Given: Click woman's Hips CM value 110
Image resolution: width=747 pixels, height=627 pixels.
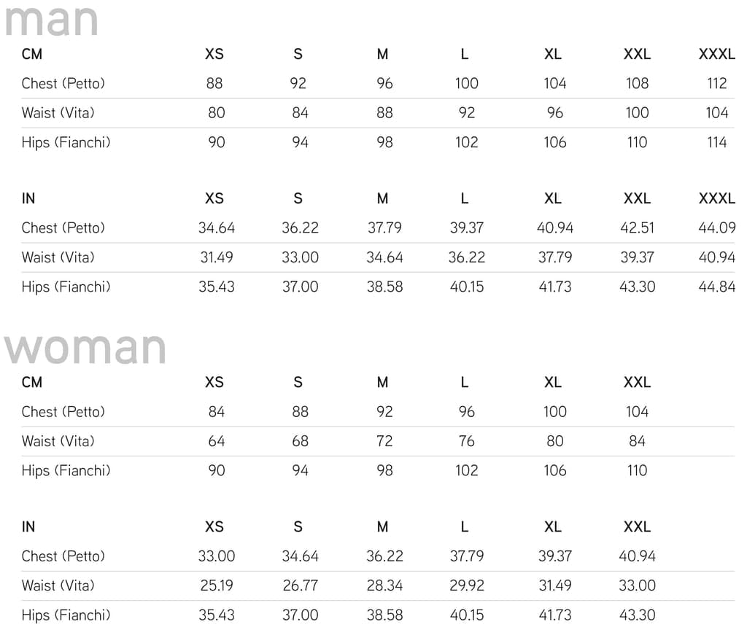Looking at the screenshot, I should coord(637,470).
